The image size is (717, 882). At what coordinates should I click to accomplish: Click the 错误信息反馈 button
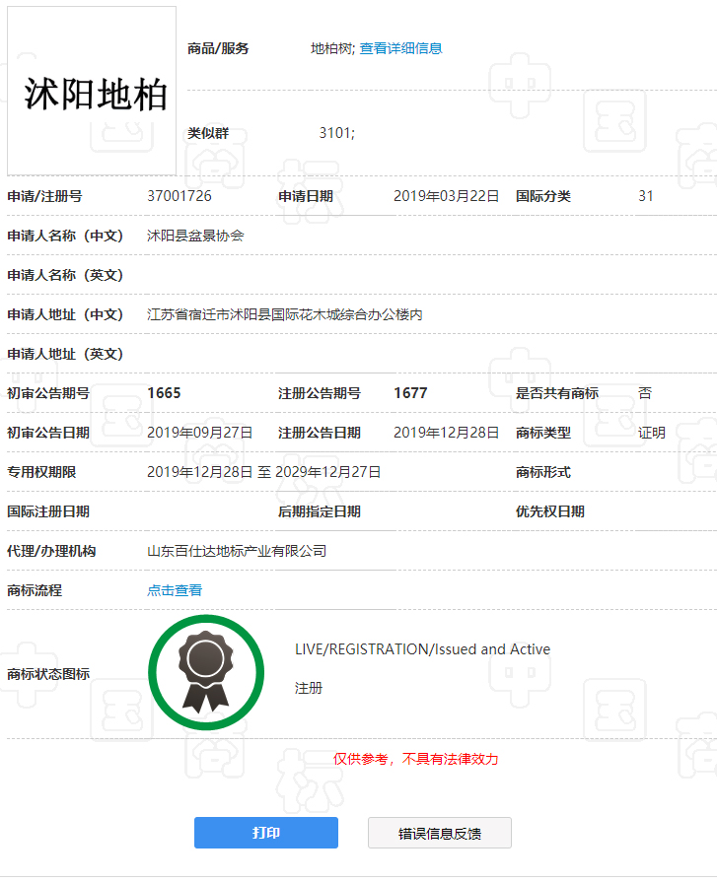pyautogui.click(x=440, y=833)
